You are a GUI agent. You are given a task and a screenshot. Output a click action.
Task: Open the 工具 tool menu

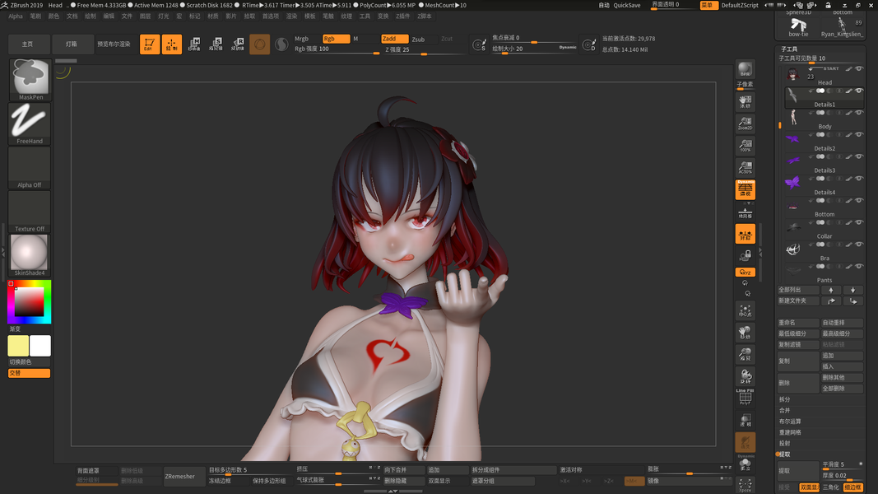point(365,16)
